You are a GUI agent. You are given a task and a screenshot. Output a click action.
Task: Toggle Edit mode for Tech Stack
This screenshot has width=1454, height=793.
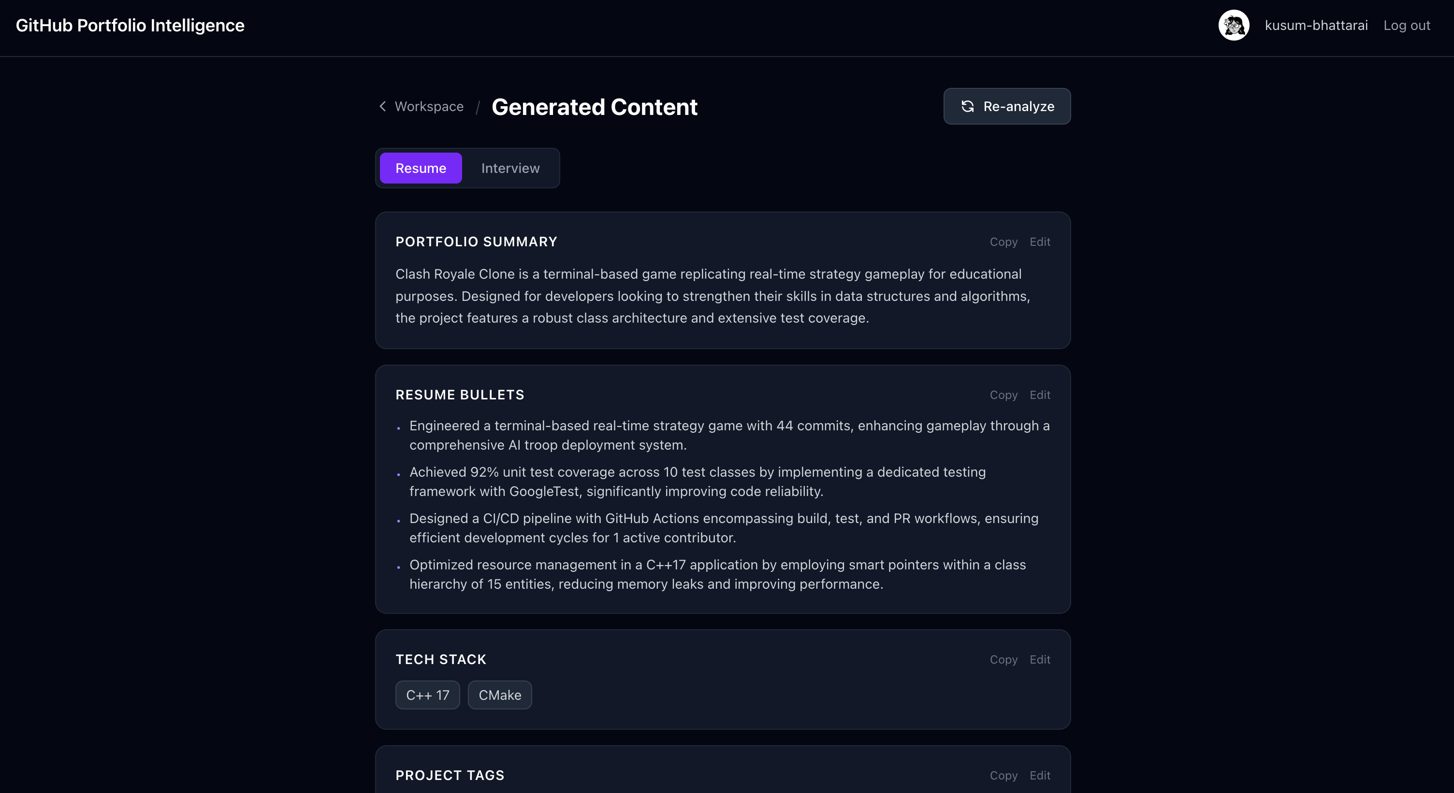point(1040,659)
